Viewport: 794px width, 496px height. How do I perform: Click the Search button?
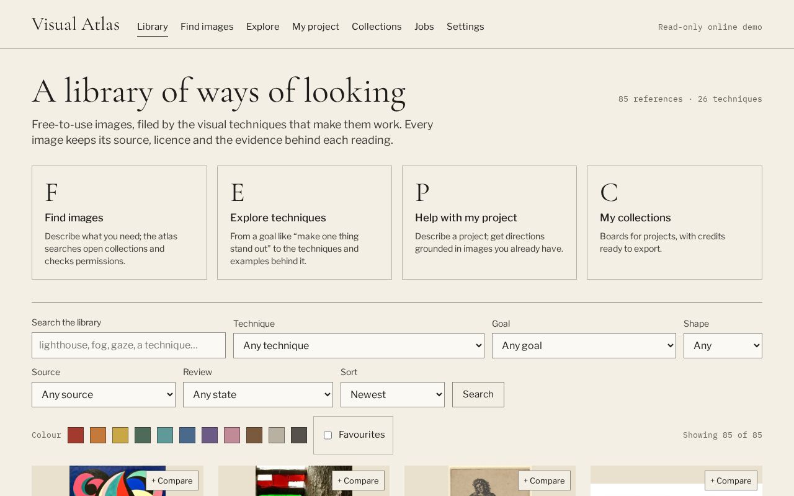[478, 395]
